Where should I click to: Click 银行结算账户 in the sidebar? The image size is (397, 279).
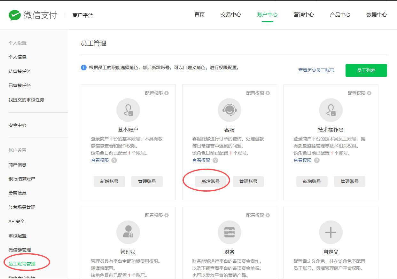[21, 179]
